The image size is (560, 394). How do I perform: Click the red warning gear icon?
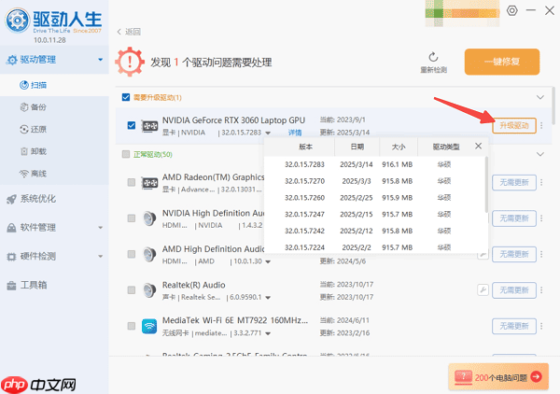point(130,62)
